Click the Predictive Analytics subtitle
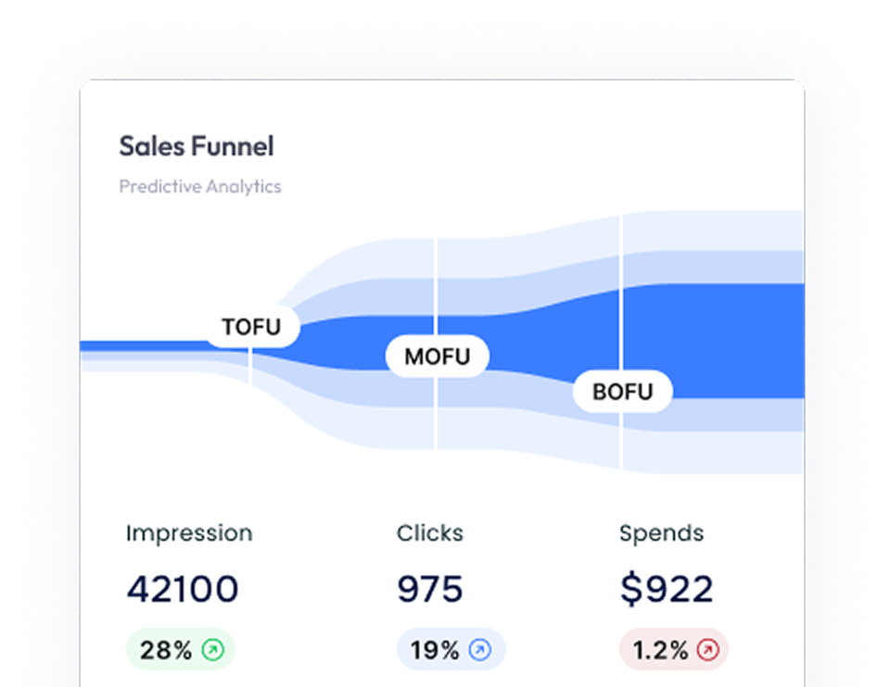890x687 pixels. point(199,186)
